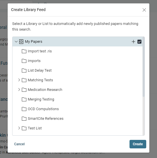Viewport: 157px width, 158px height.
Task: Click the Create button
Action: pos(138,144)
